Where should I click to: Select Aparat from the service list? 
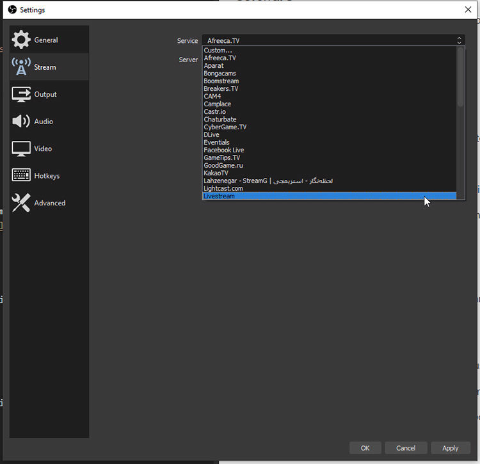click(330, 65)
